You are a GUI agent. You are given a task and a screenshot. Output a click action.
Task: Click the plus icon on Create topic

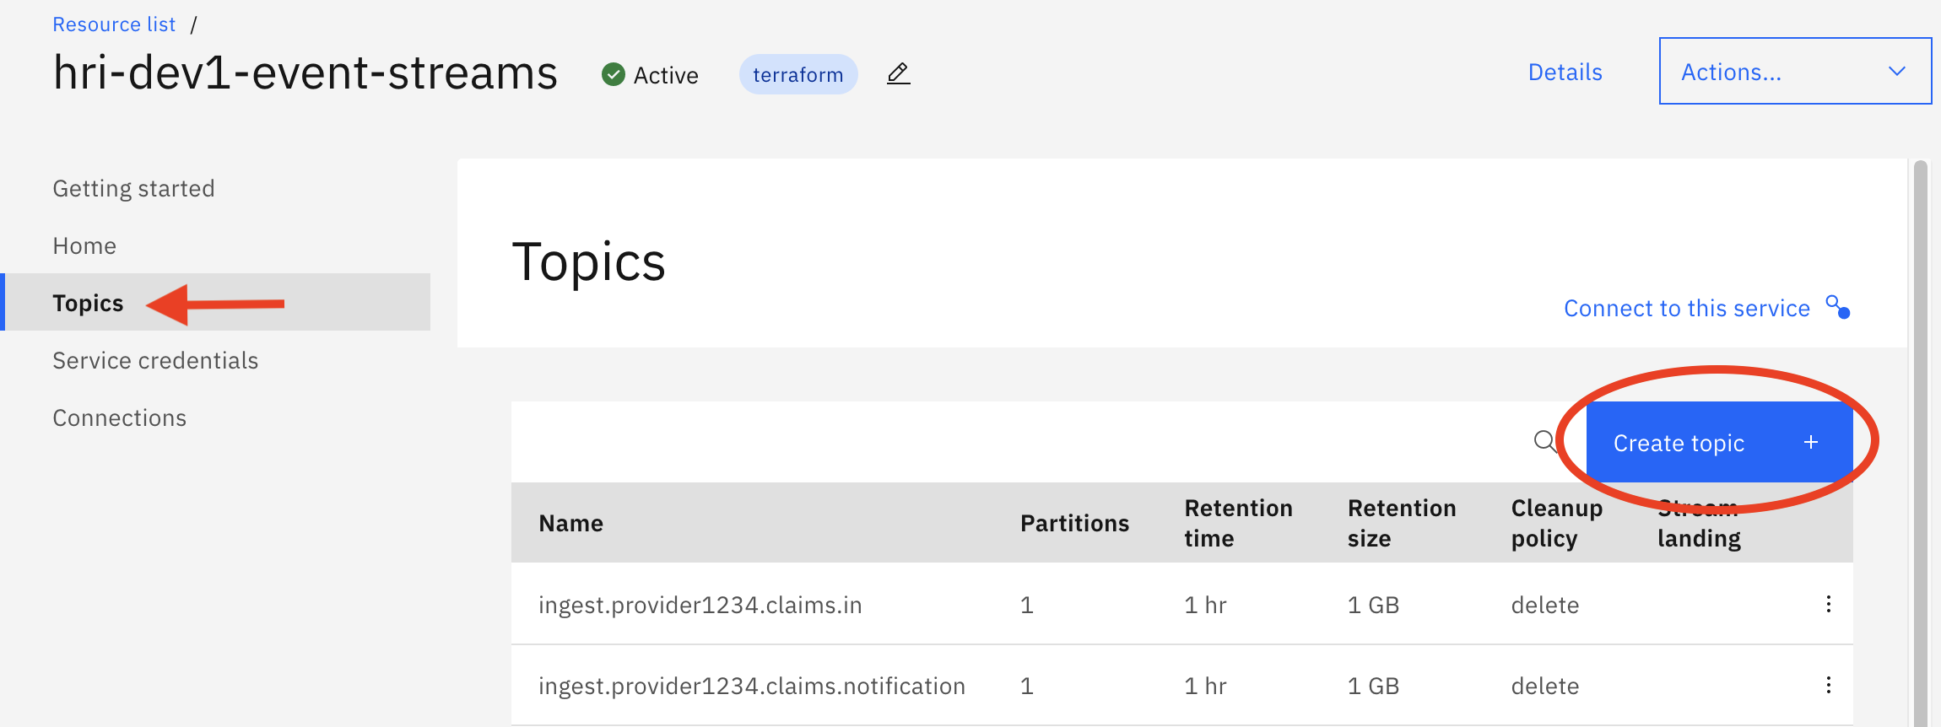point(1811,442)
